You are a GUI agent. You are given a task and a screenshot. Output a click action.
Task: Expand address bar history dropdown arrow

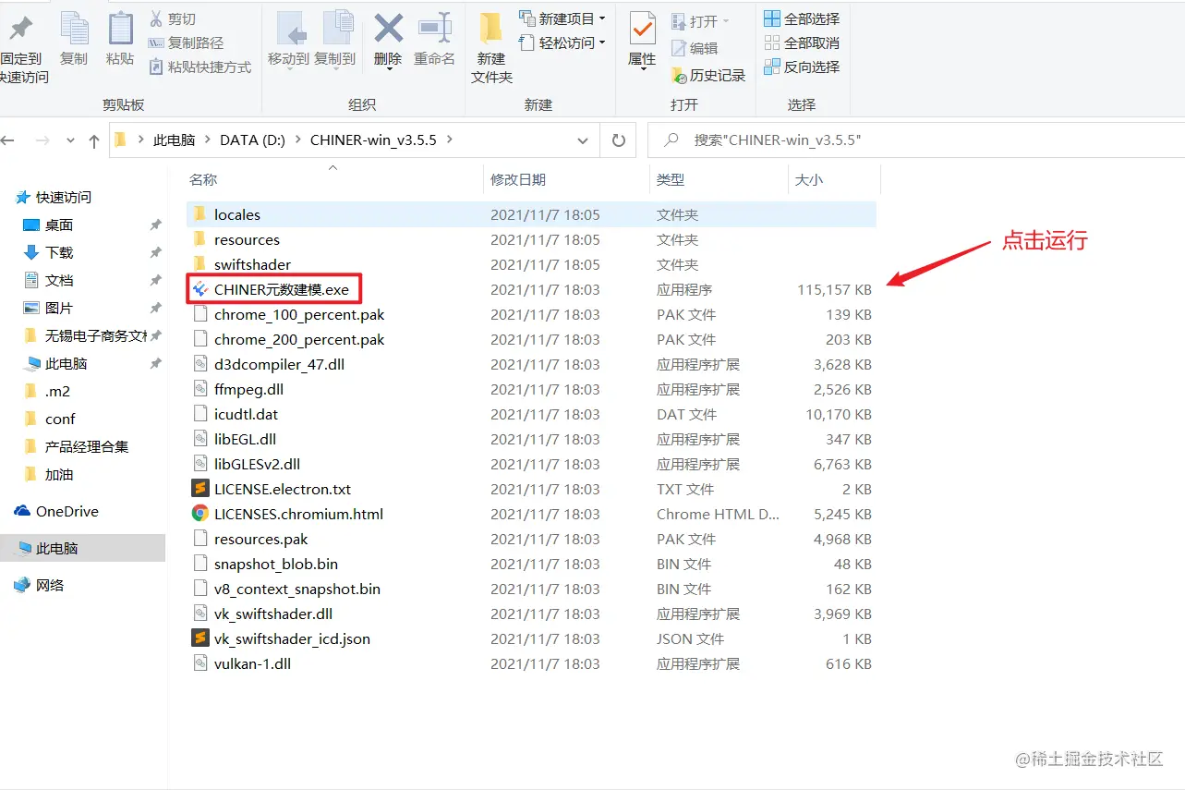click(x=583, y=140)
